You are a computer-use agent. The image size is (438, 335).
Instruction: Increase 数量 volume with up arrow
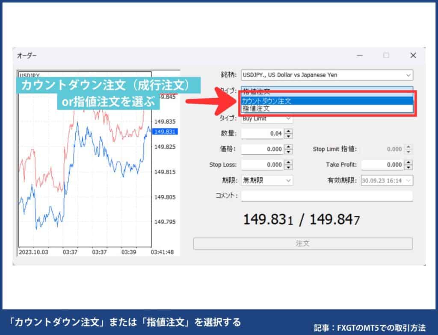pos(288,131)
